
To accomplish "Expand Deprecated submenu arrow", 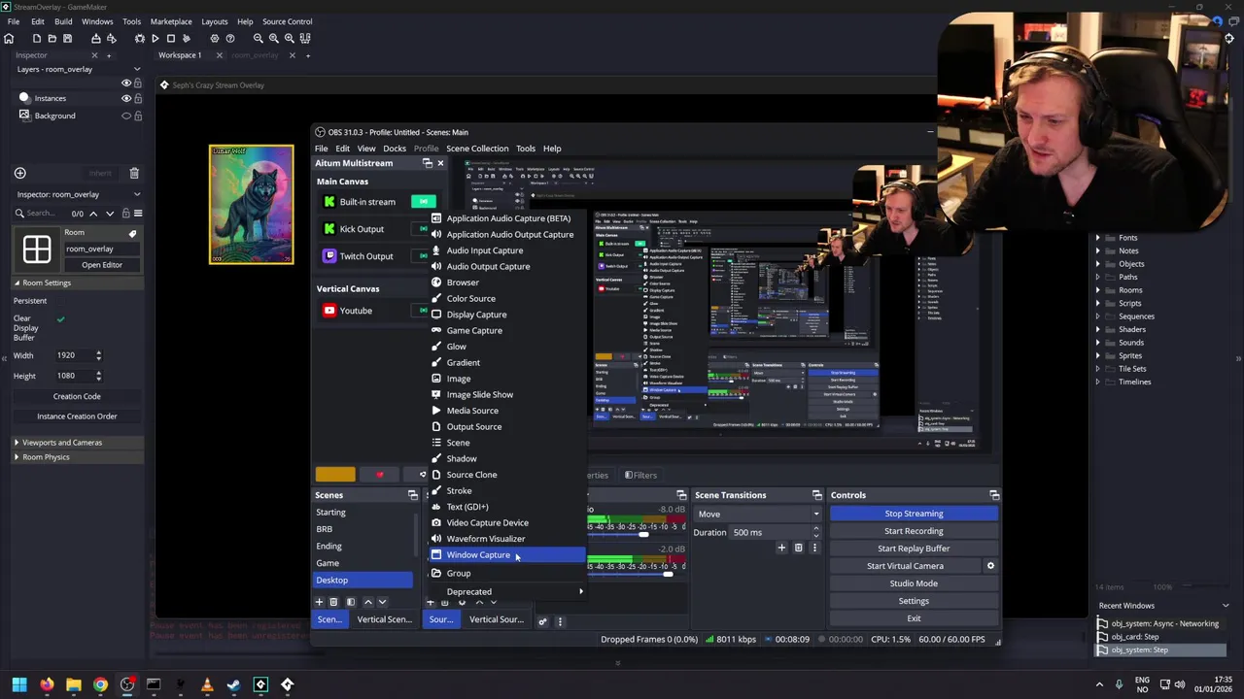I will tap(581, 591).
